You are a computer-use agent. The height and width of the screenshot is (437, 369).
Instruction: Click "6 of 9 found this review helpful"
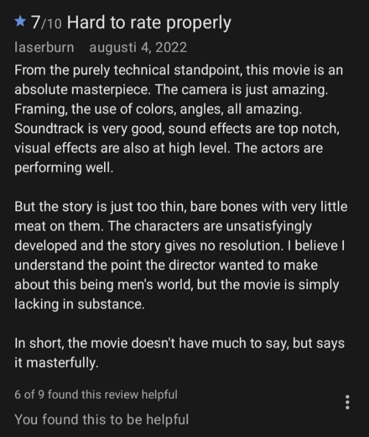click(x=96, y=394)
